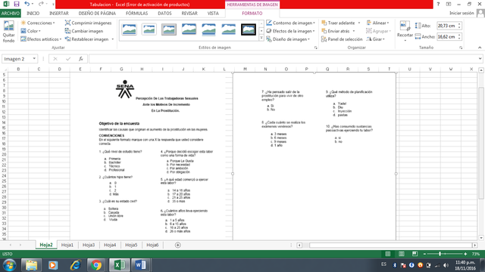Switch to the INSERTAR tab
485x272 pixels.
point(59,14)
